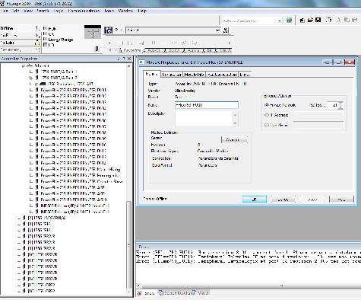The height and width of the screenshot is (300, 361).
Task: Open the Help menu
Action: (142, 11)
